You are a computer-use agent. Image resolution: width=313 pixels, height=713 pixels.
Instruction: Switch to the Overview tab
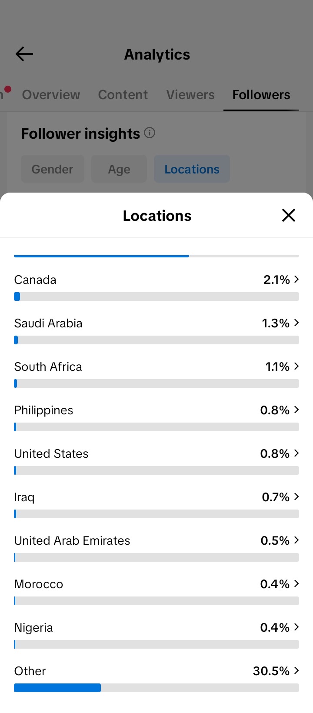pyautogui.click(x=51, y=95)
